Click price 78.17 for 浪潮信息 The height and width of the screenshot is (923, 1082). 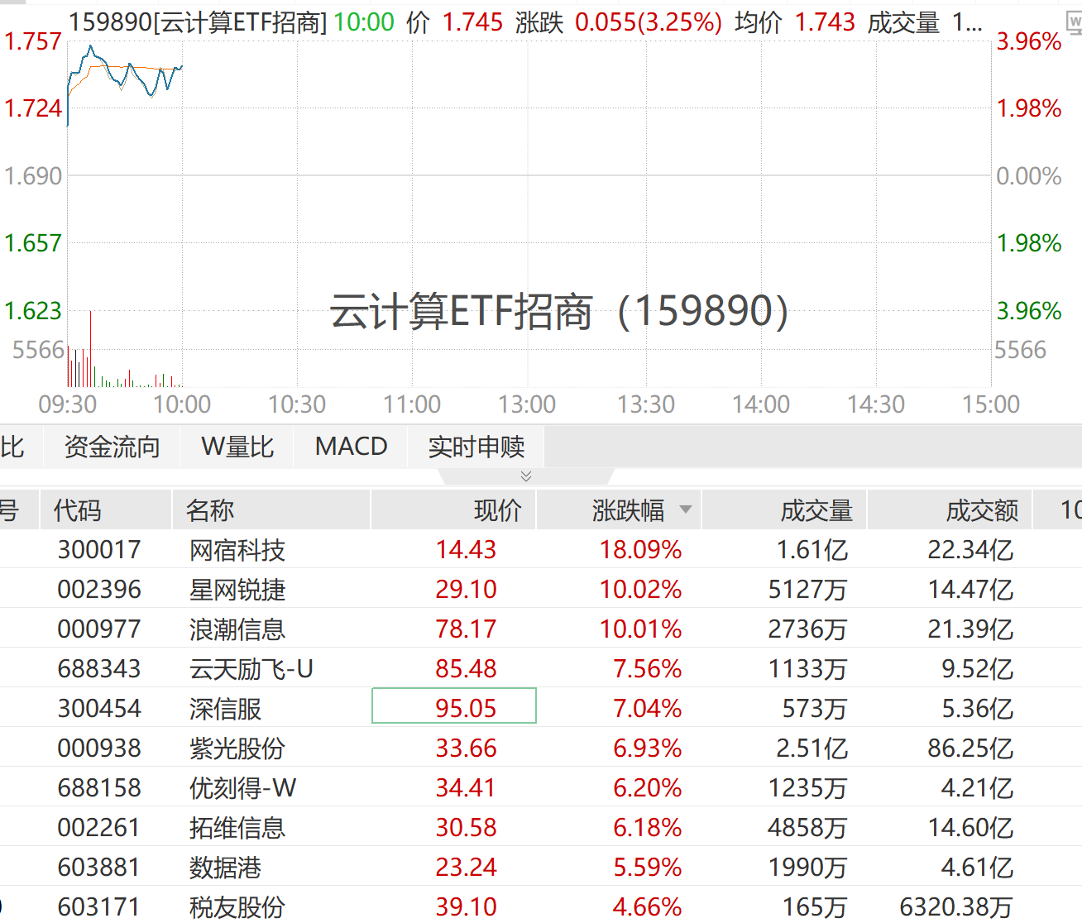(466, 629)
